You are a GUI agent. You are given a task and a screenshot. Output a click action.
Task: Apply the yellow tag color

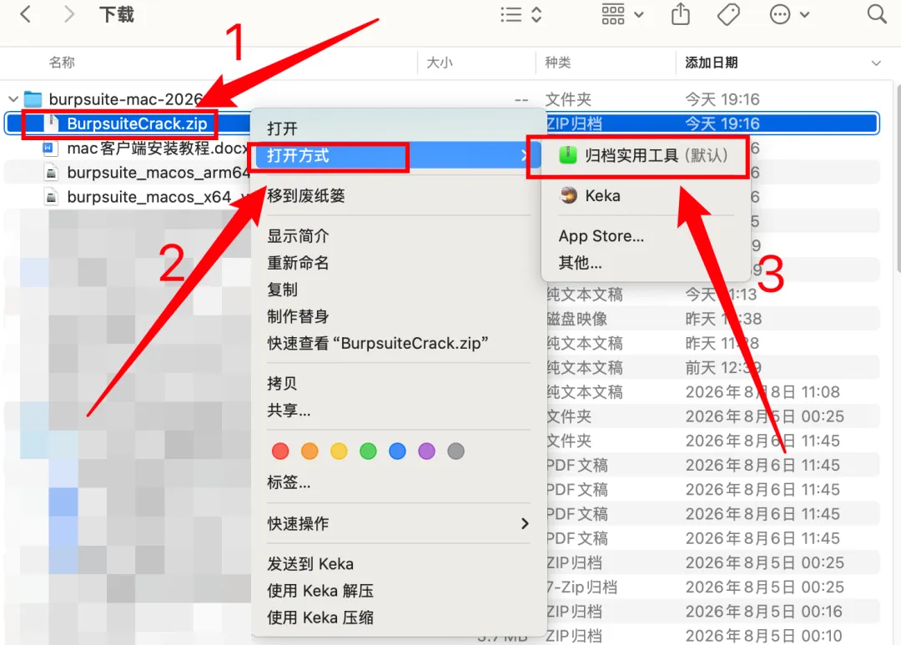pos(339,451)
